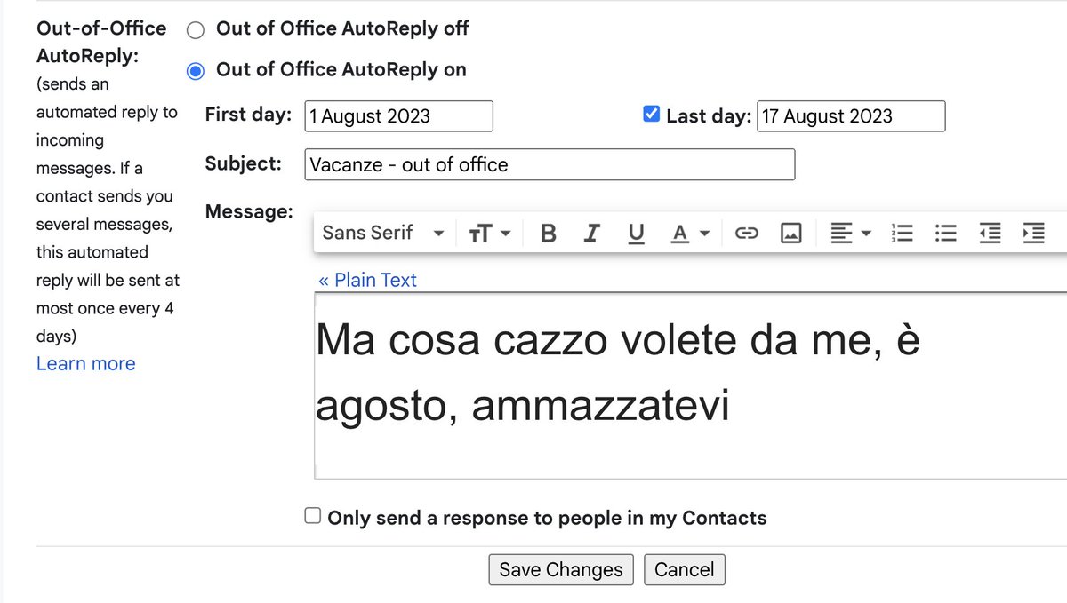Viewport: 1067px width, 603px height.
Task: Enable only respond to people in Contacts
Action: (312, 516)
